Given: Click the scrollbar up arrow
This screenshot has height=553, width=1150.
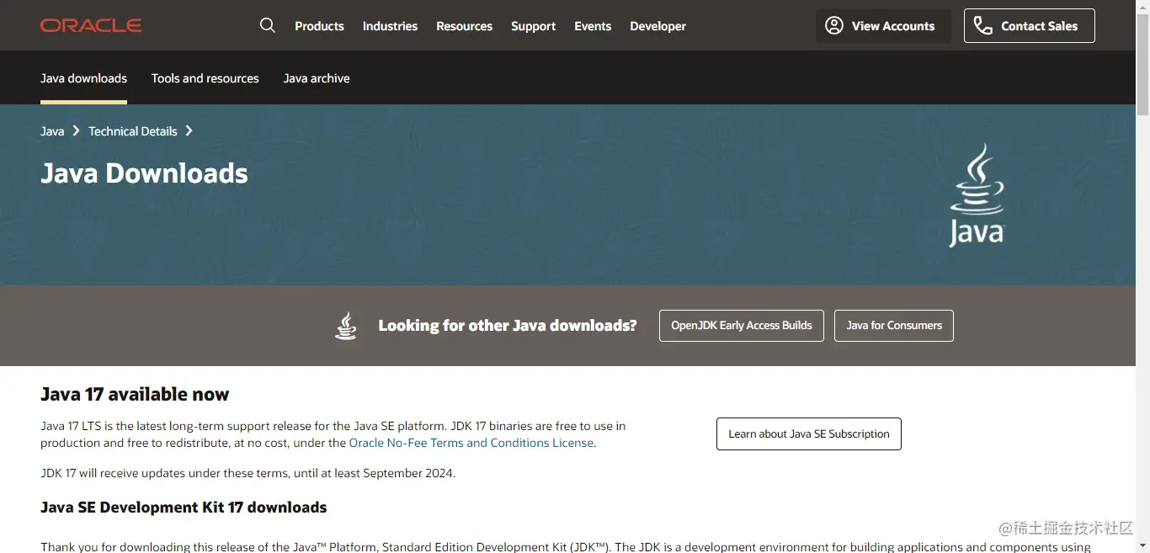Looking at the screenshot, I should (1142, 6).
